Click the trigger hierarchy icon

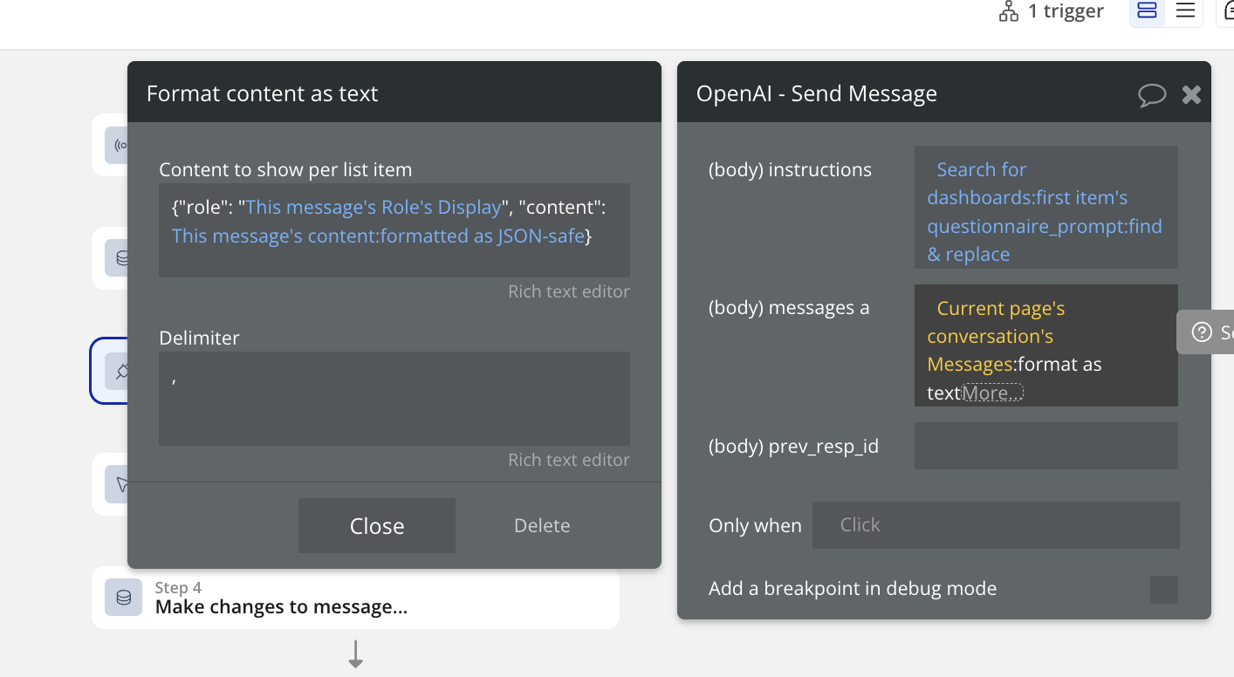pyautogui.click(x=1009, y=11)
